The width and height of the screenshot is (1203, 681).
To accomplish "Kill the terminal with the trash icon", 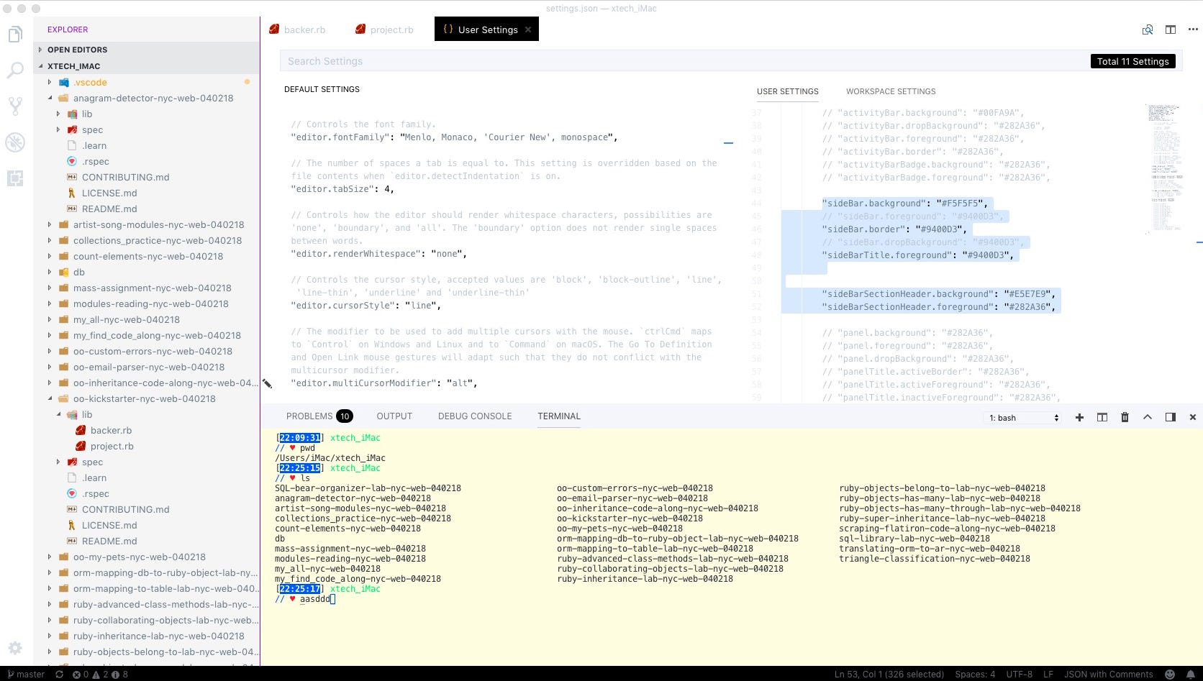I will [x=1125, y=417].
